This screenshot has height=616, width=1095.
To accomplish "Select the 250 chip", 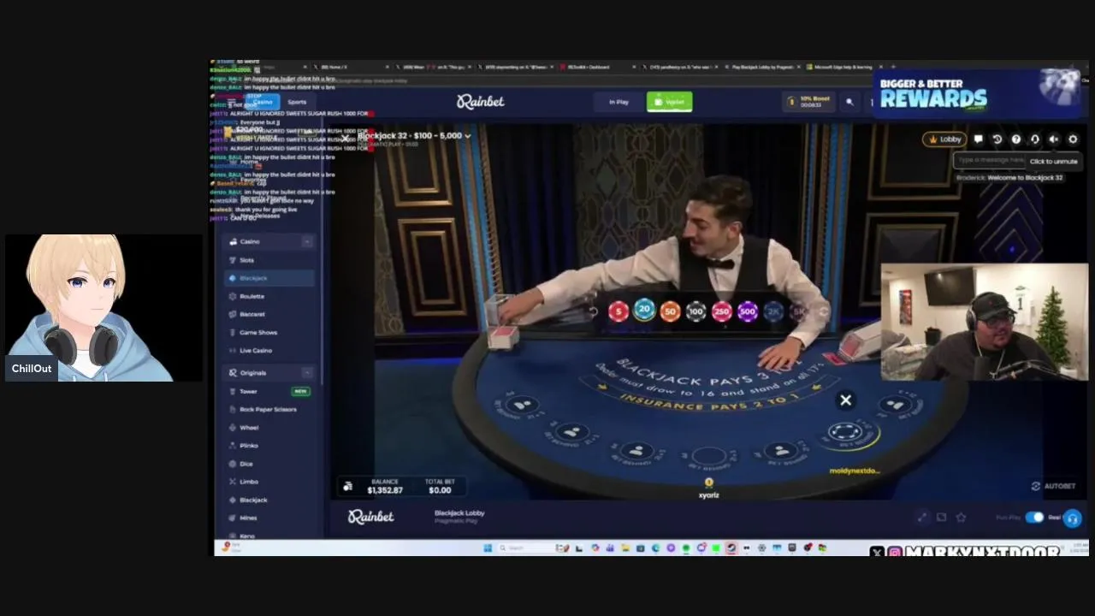I will pyautogui.click(x=721, y=312).
